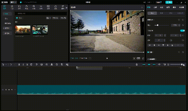Viewport: 188px width, 111px height.
Task: Click the Import button in media panel
Action: coord(19,18)
